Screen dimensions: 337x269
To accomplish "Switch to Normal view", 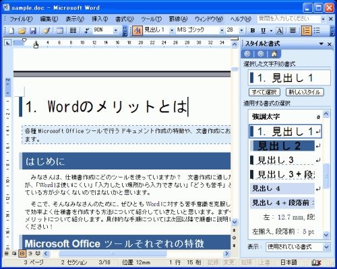I will 7,254.
